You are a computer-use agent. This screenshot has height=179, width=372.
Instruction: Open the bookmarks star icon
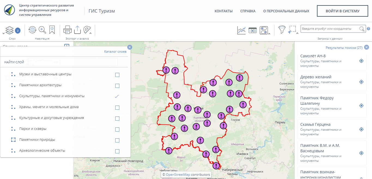pyautogui.click(x=52, y=30)
